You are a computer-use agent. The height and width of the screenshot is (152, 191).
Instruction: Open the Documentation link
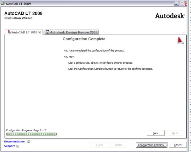click(14, 142)
